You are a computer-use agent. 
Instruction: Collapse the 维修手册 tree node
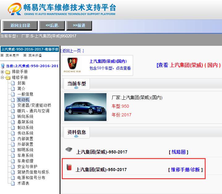2,77
